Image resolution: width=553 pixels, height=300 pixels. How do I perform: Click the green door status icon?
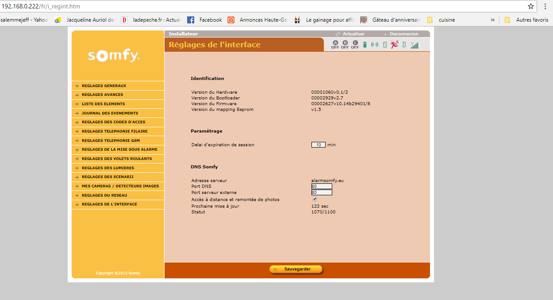tap(385, 45)
